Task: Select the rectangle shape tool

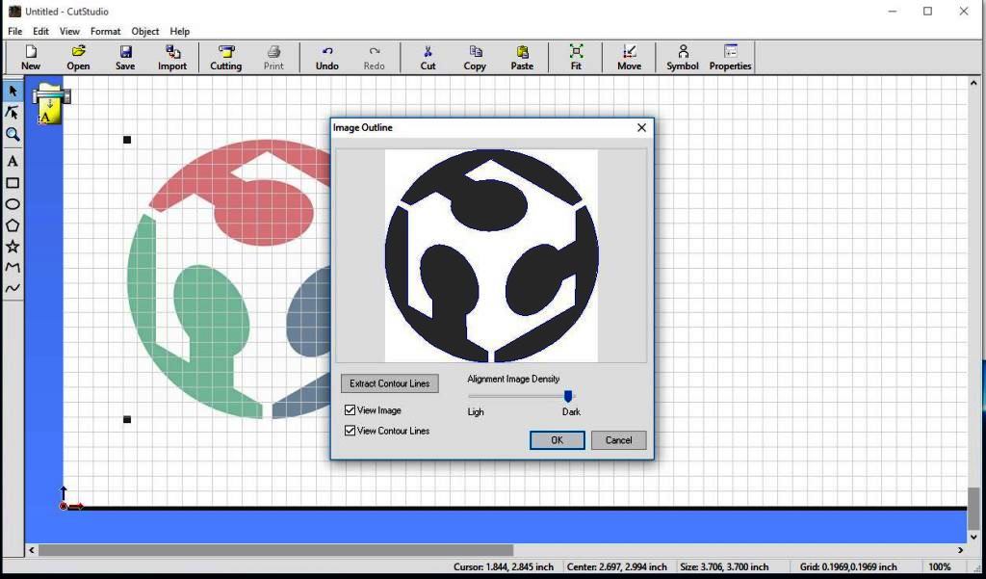Action: 13,183
